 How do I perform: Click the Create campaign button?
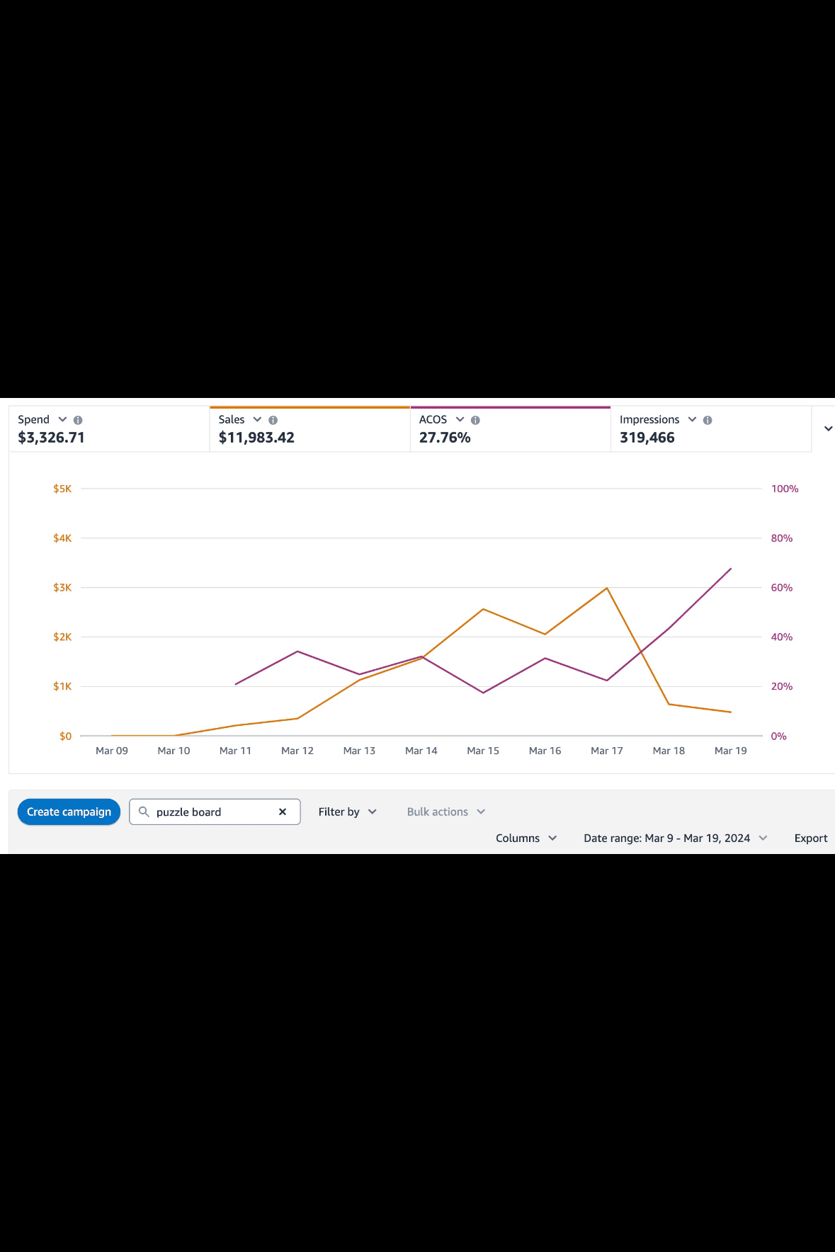pyautogui.click(x=69, y=812)
